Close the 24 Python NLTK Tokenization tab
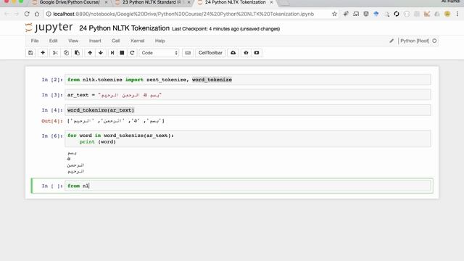The width and height of the screenshot is (464, 261). 271,2
